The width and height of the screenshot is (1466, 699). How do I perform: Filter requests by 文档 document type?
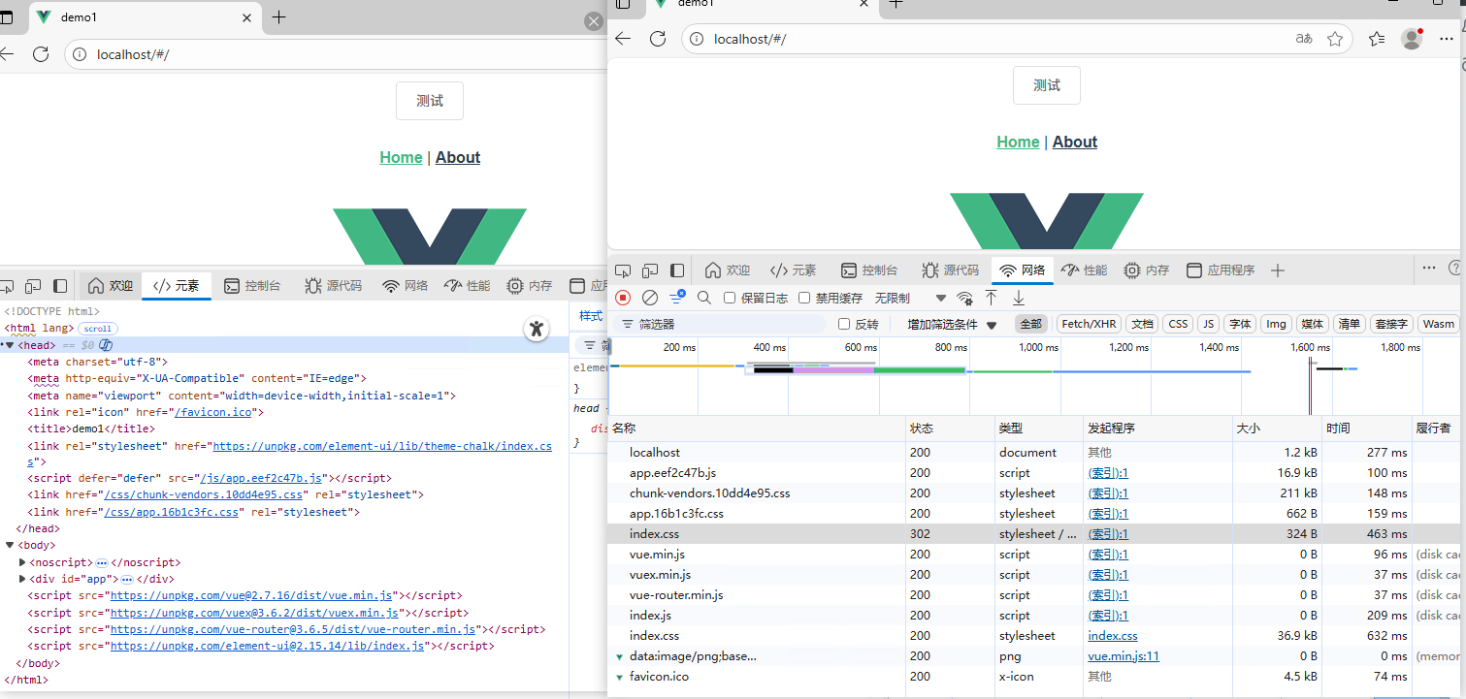(1142, 324)
